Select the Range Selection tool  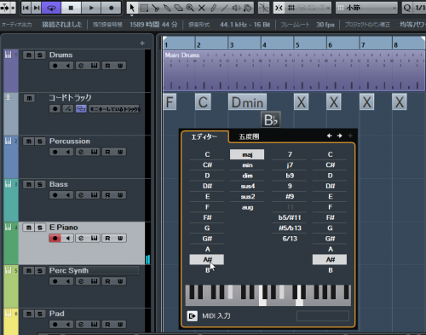point(144,8)
